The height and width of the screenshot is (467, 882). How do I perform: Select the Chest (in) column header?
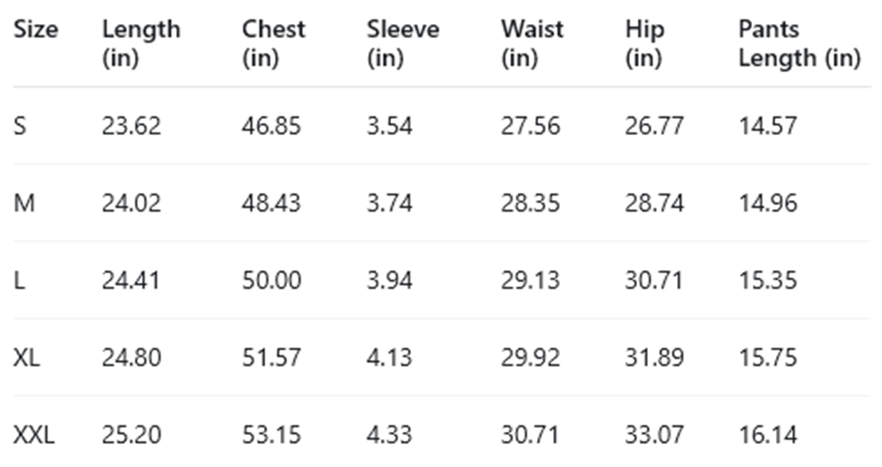(274, 43)
